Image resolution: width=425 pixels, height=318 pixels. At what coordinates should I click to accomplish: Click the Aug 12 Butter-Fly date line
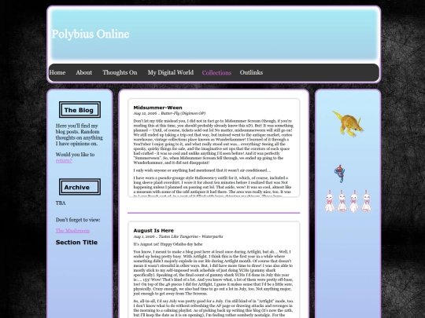pyautogui.click(x=169, y=113)
